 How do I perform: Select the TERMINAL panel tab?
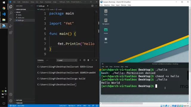click(41, 60)
